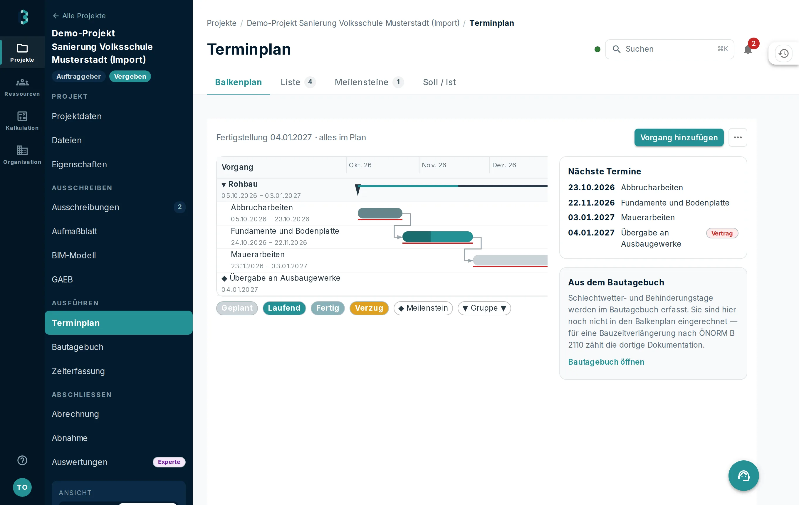Click the Vorgang hinzufügen button
Screen dimensions: 799x505
[x=679, y=137]
